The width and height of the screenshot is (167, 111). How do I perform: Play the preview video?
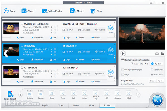(123, 54)
